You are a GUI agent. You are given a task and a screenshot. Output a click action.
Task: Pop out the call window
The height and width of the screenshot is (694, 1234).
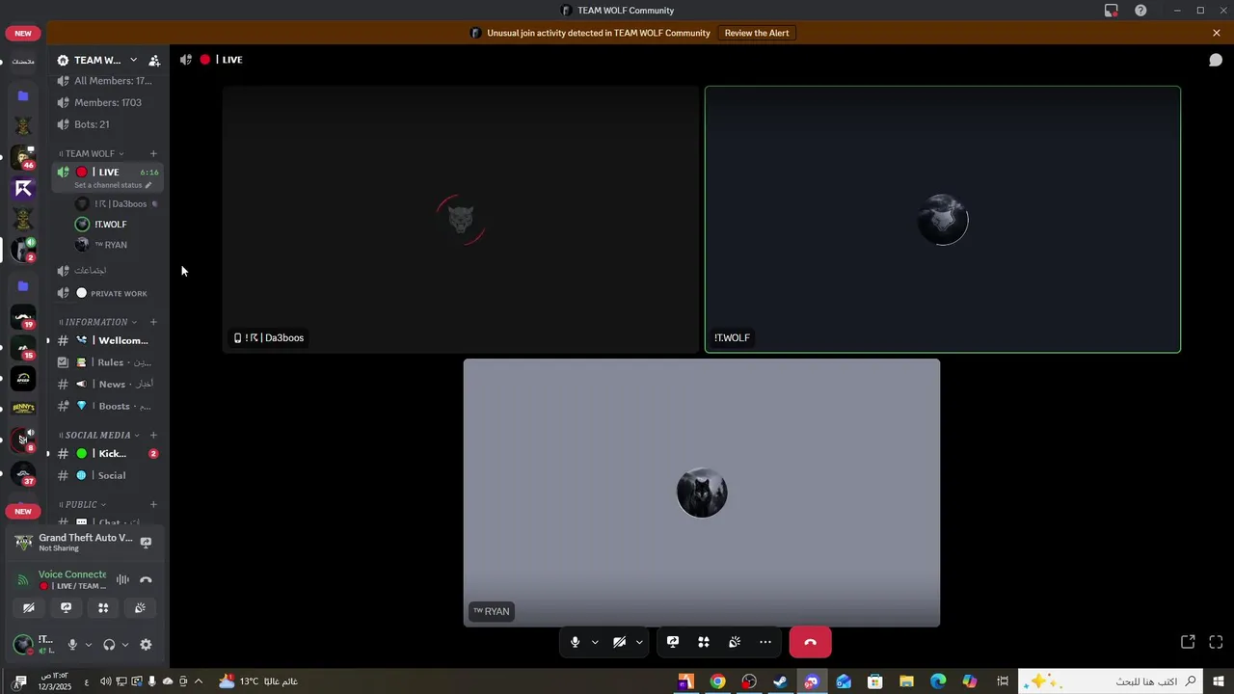tap(1188, 642)
